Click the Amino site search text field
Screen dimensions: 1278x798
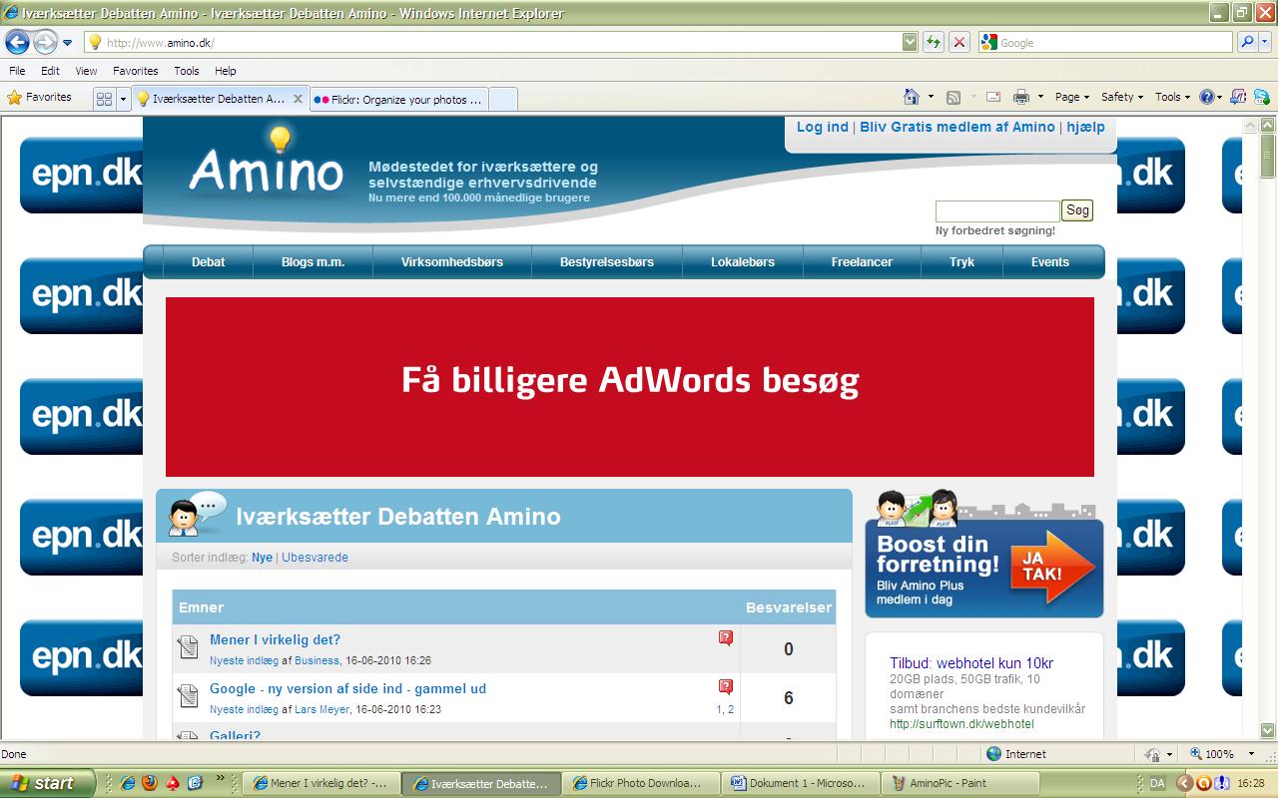tap(997, 210)
